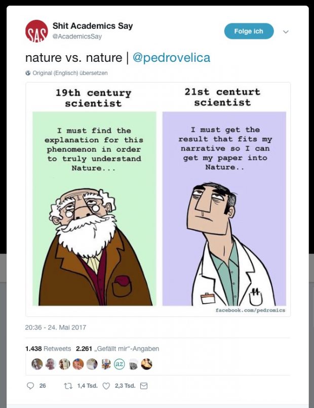Image resolution: width=314 pixels, height=408 pixels.
Task: Open the 20:36 - 24. Mai 2017 timestamp
Action: tap(56, 328)
